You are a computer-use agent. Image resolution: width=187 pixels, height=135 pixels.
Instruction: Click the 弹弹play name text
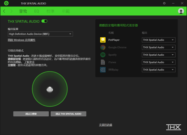113,70
